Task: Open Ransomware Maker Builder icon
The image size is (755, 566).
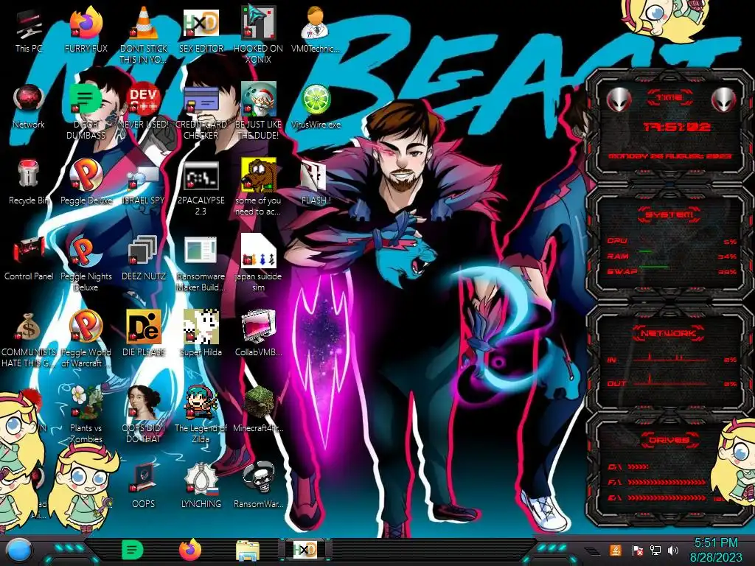Action: pyautogui.click(x=201, y=251)
